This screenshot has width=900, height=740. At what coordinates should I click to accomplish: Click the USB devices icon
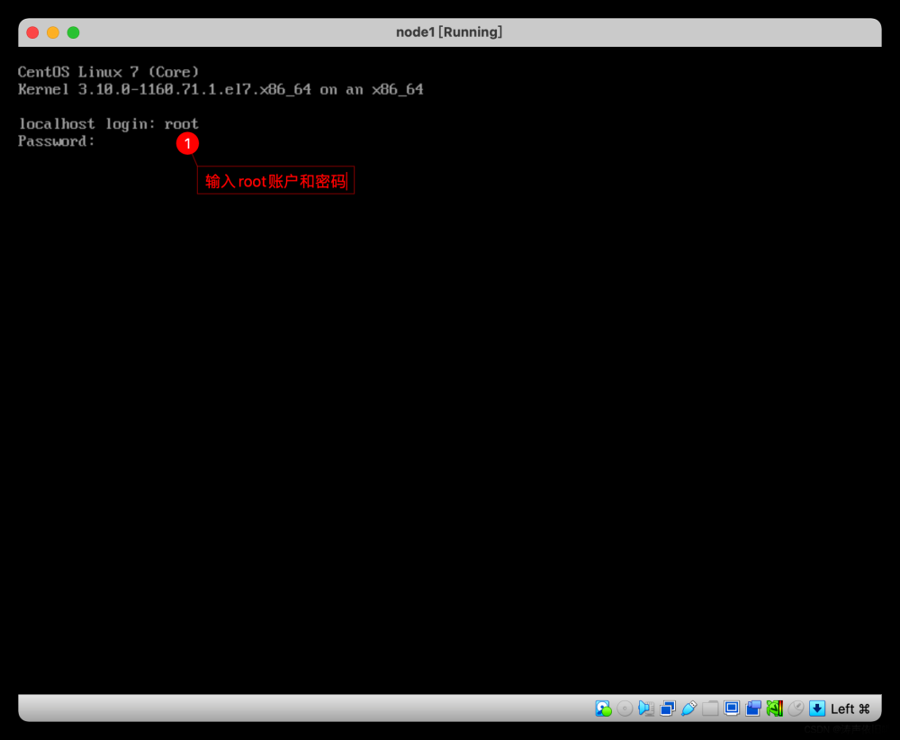tap(688, 708)
